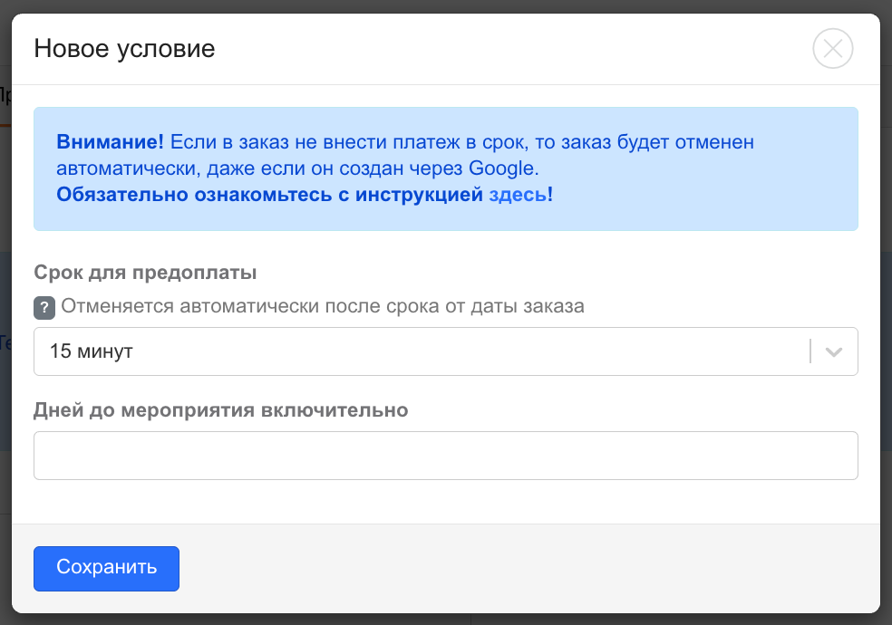Close the Новое условие dialog
The width and height of the screenshot is (892, 625).
tap(833, 49)
